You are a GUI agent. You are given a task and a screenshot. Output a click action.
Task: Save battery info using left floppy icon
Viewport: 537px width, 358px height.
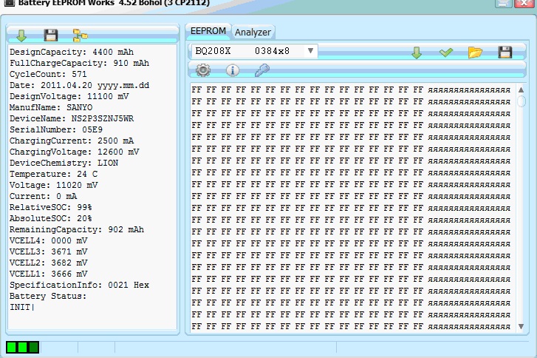pos(50,35)
